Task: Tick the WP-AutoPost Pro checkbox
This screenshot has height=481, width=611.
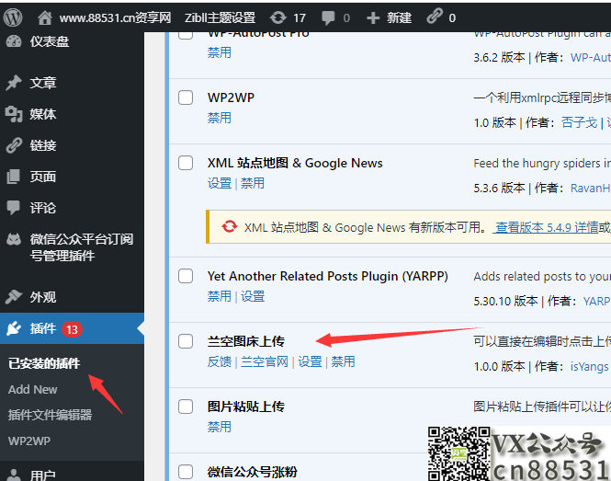Action: [x=186, y=35]
